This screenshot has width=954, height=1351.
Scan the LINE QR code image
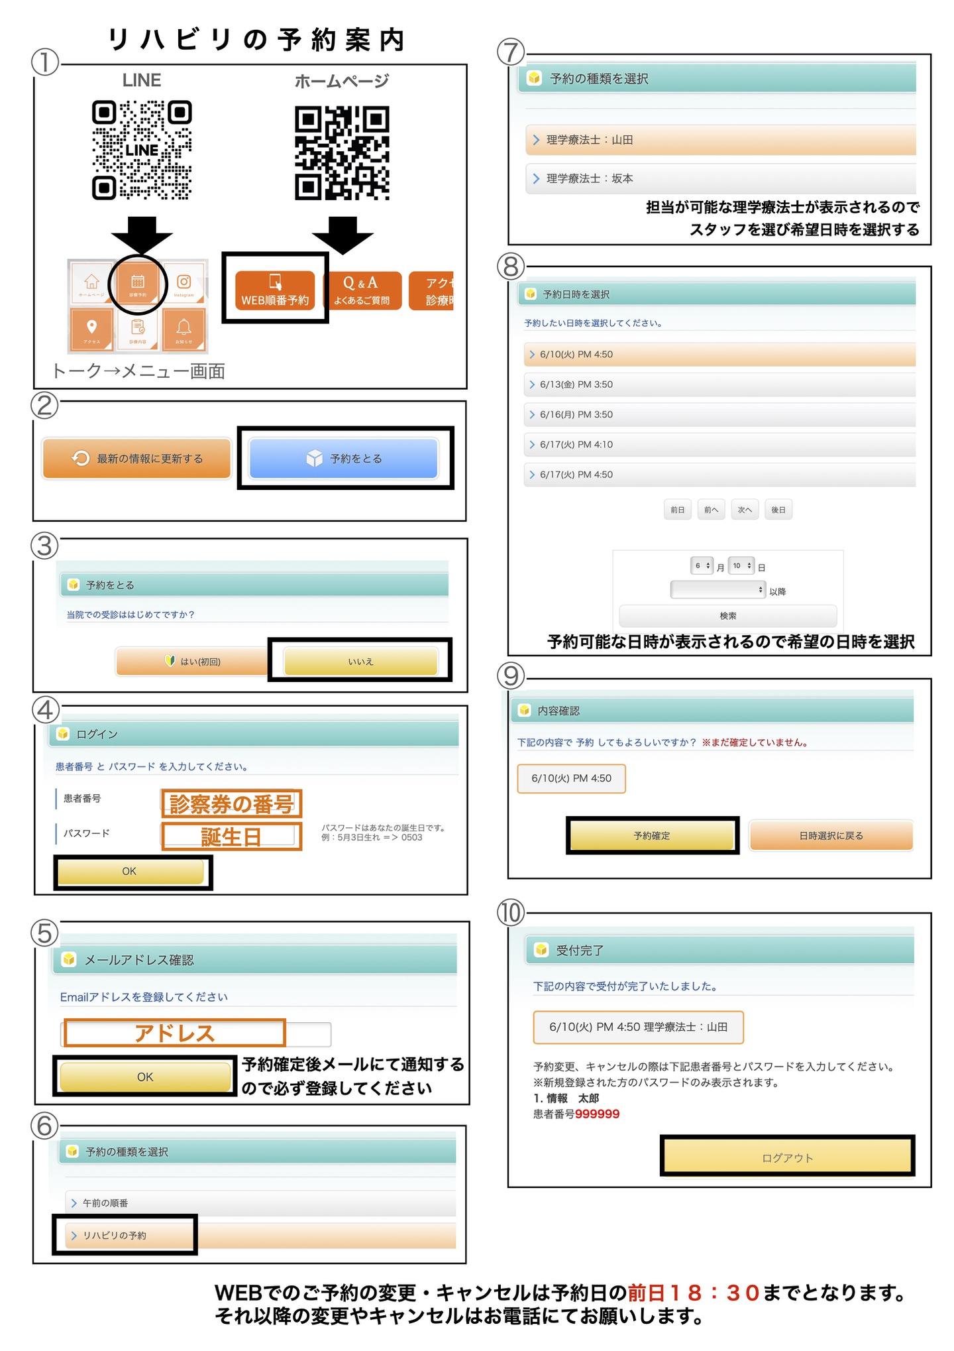pyautogui.click(x=142, y=150)
